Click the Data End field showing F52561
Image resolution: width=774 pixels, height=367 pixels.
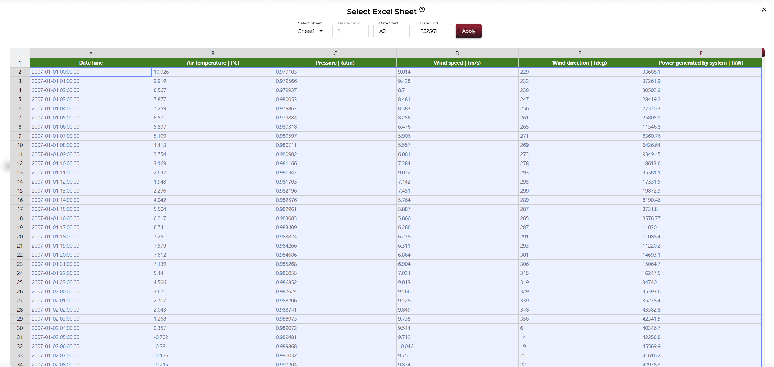pos(432,31)
